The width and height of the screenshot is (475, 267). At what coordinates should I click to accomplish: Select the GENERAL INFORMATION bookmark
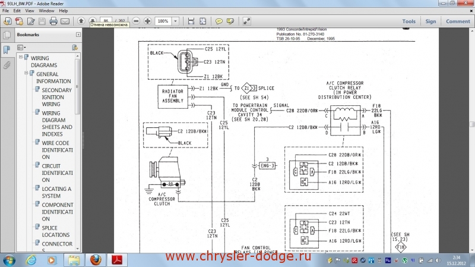pyautogui.click(x=53, y=78)
